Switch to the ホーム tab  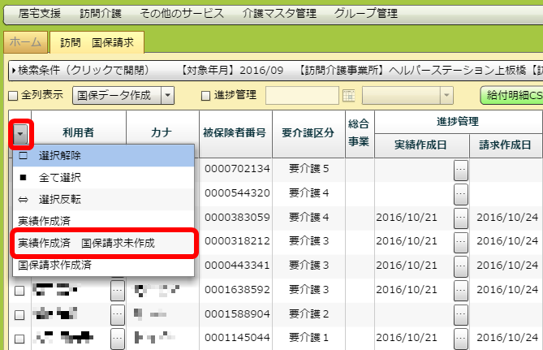[x=25, y=41]
